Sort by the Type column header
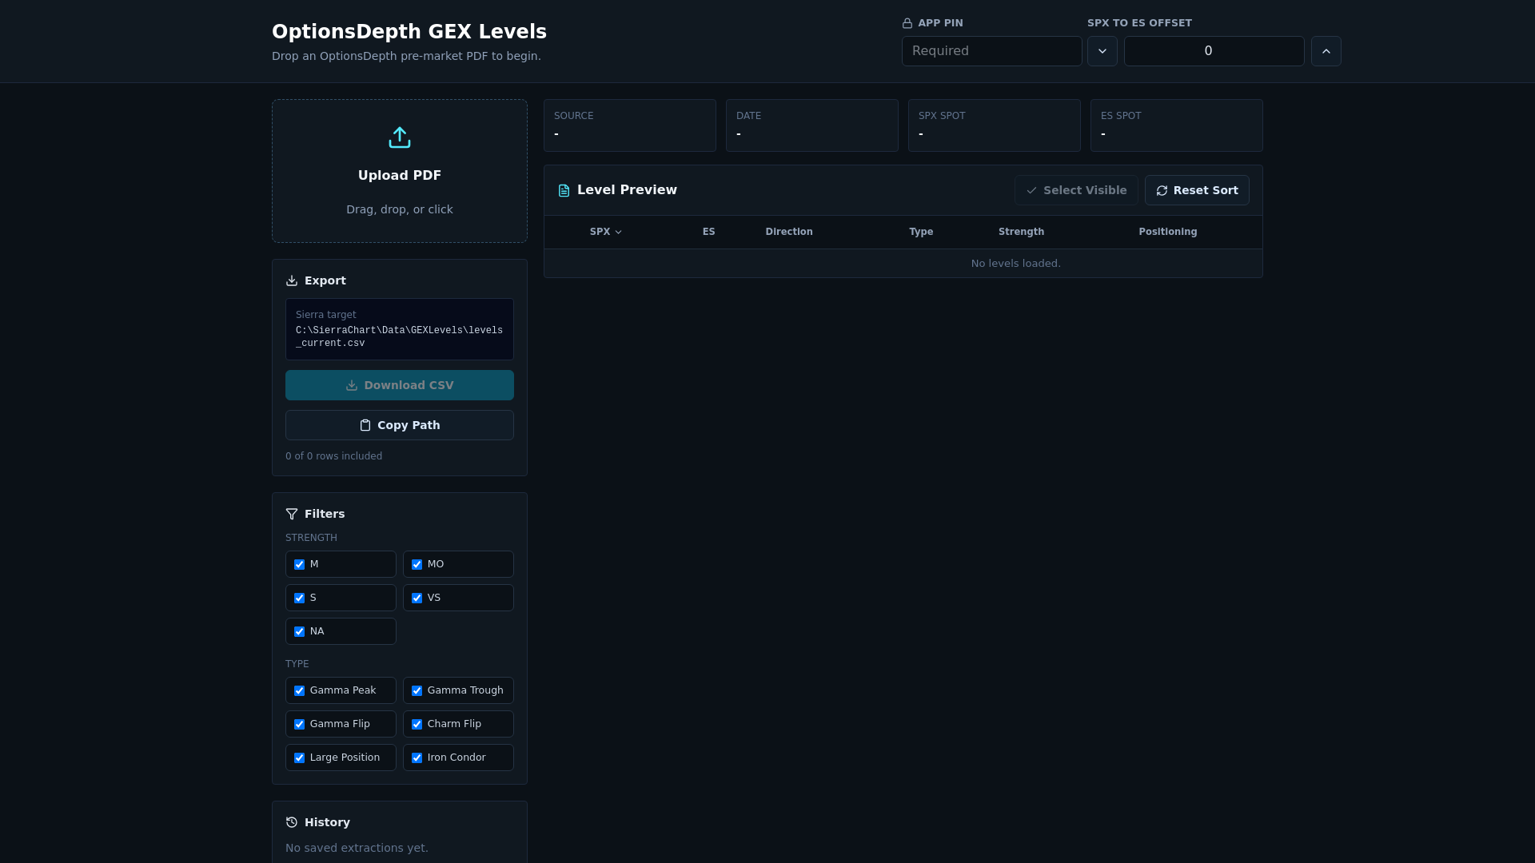Viewport: 1535px width, 863px height. 921,232
